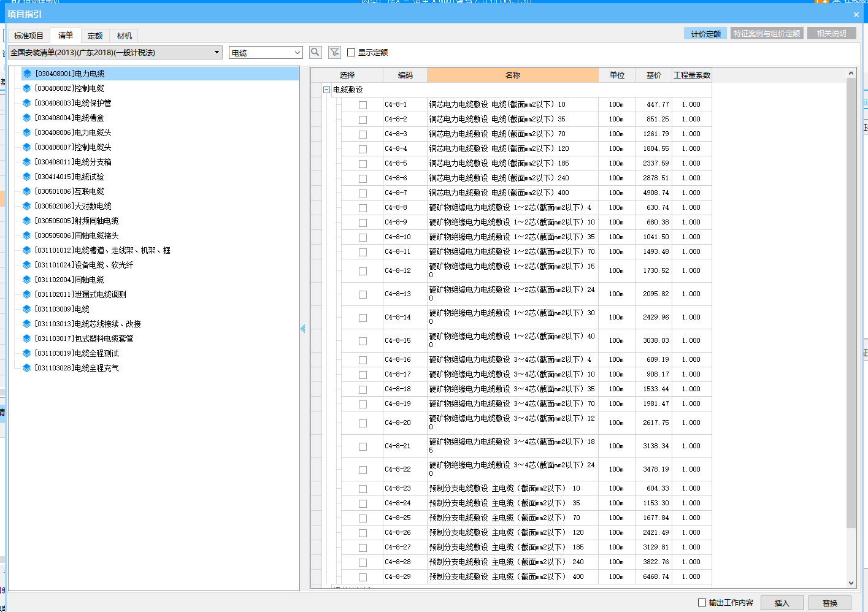Image resolution: width=868 pixels, height=612 pixels.
Task: Click layer icon beside 031103019 电缆全程测试
Action: [27, 353]
